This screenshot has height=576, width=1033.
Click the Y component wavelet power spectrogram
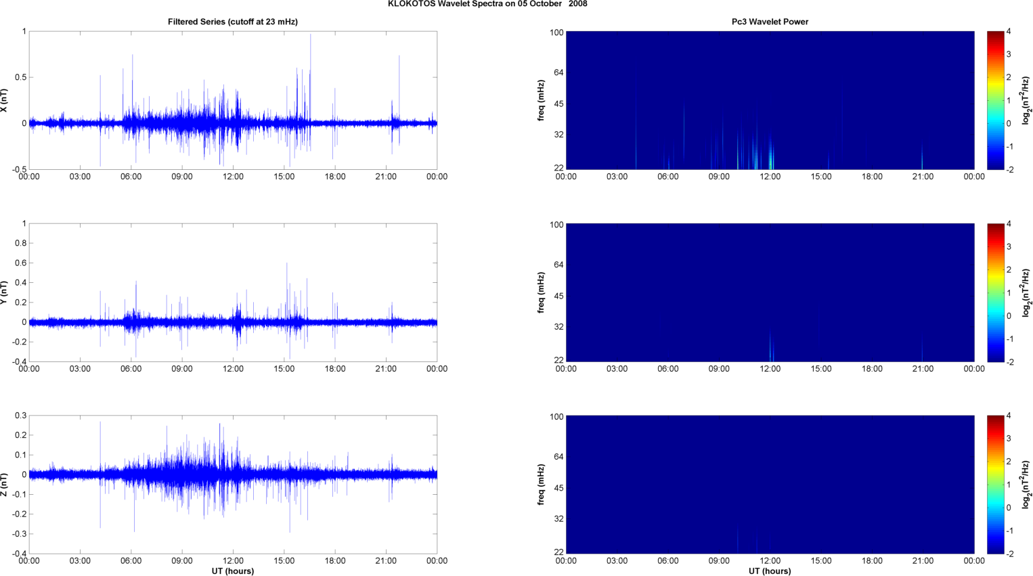770,292
